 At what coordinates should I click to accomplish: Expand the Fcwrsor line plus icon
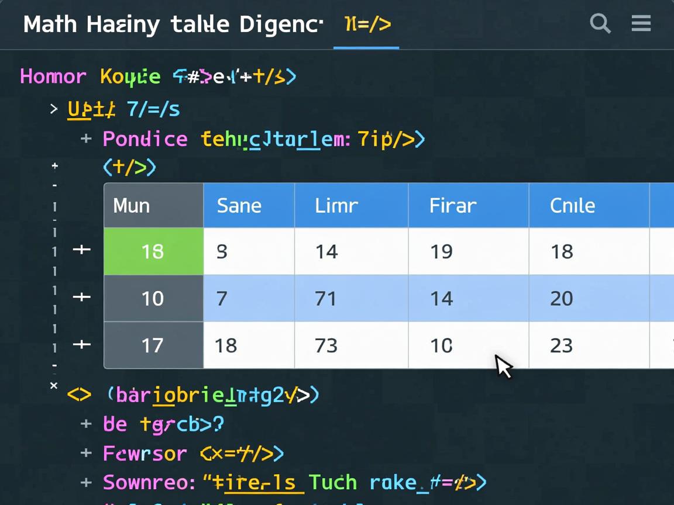coord(86,453)
